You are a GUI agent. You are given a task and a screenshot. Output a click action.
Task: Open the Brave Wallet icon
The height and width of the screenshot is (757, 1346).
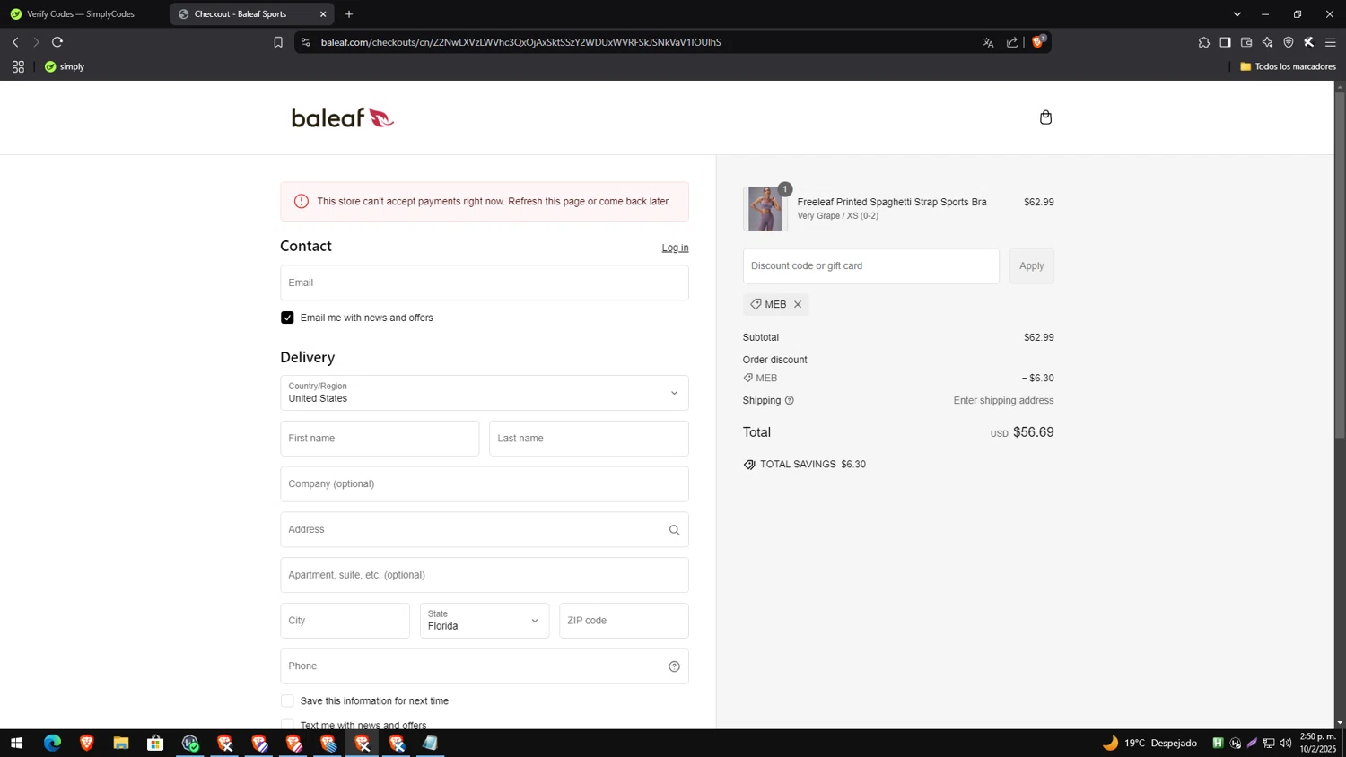[x=1246, y=42]
